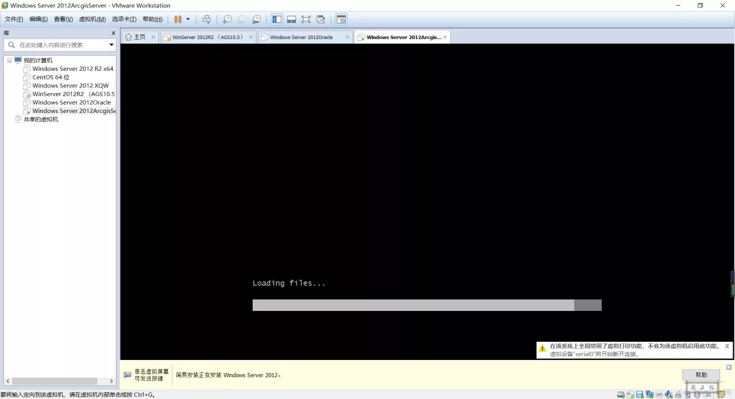The width and height of the screenshot is (735, 399).
Task: Click the sound adapter status icon
Action: [669, 394]
